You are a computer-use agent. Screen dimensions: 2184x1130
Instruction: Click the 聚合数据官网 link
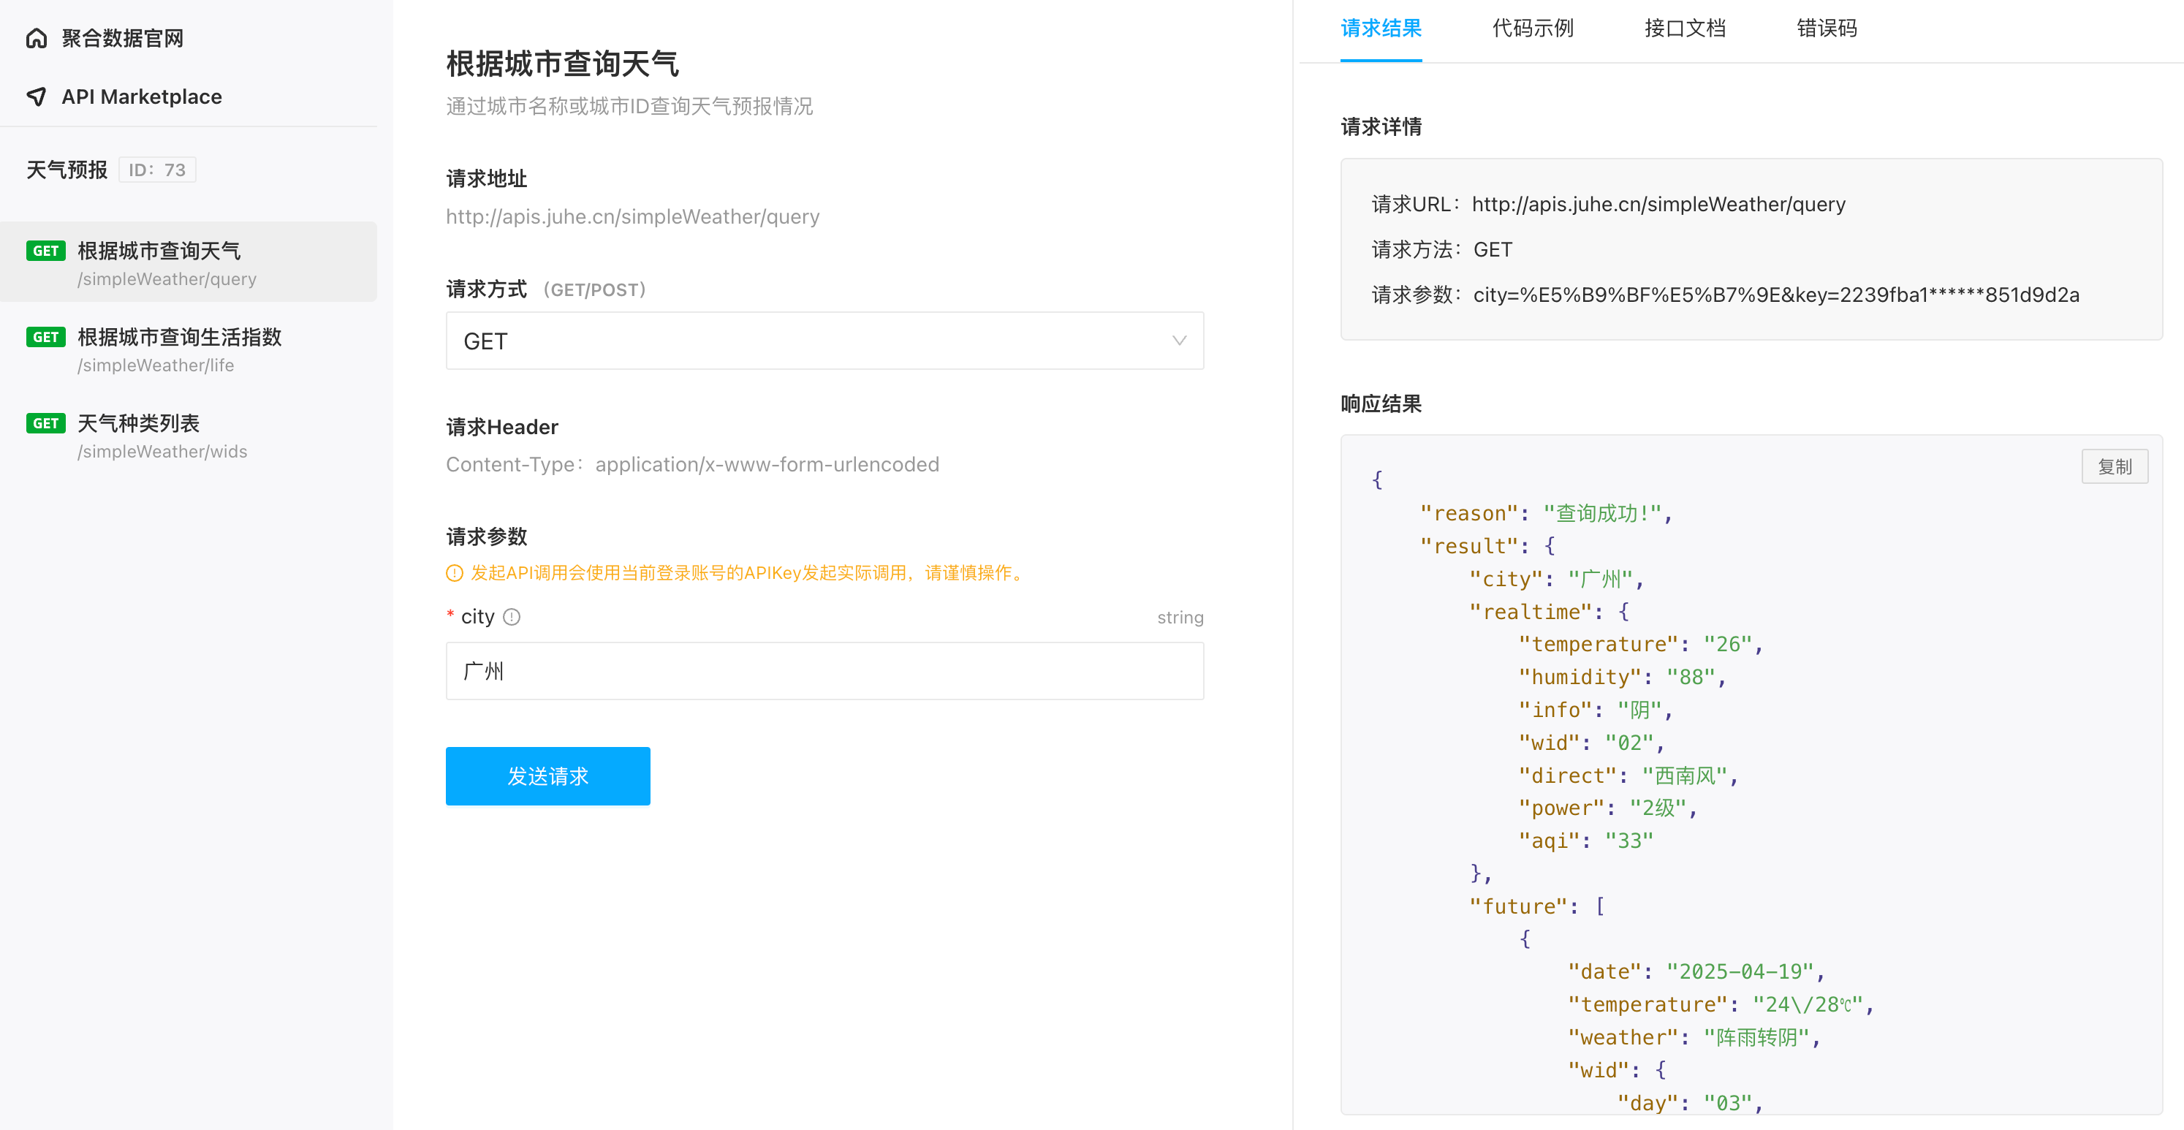[122, 38]
